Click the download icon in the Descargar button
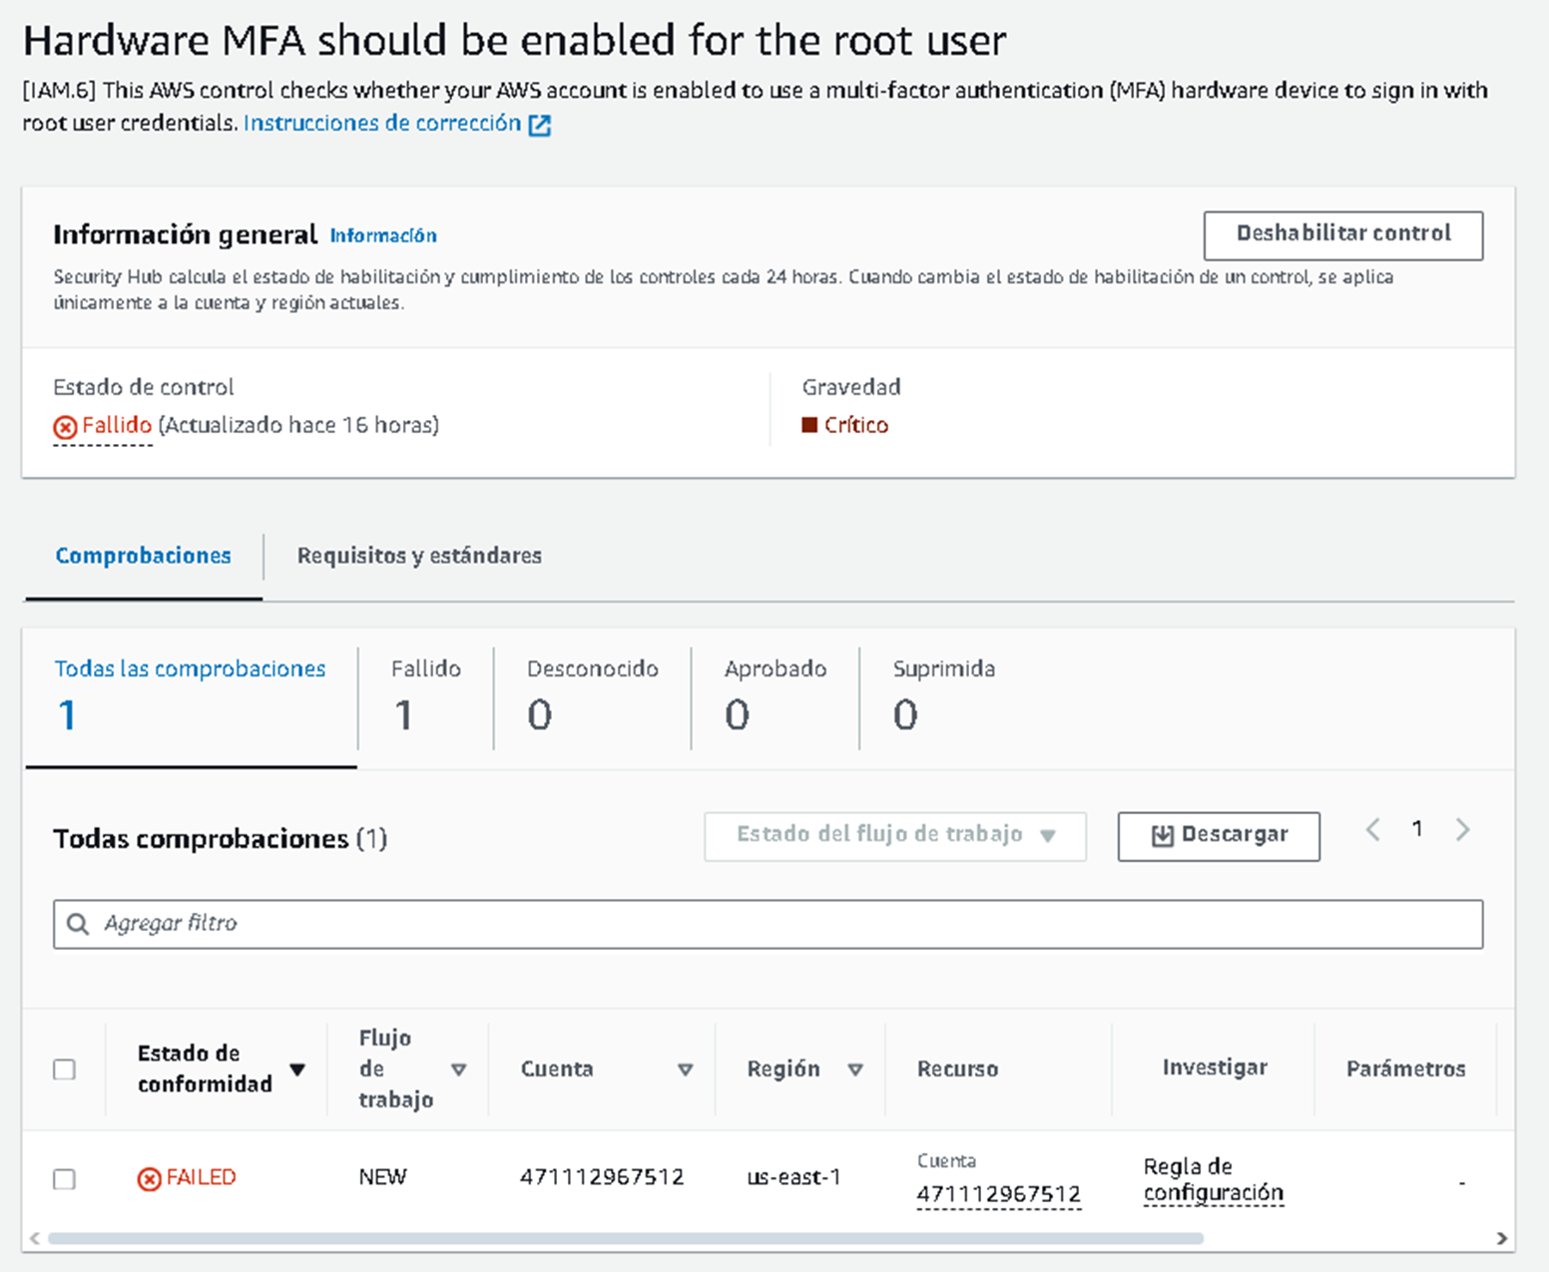Screen dimensions: 1549x1272 [x=1162, y=836]
